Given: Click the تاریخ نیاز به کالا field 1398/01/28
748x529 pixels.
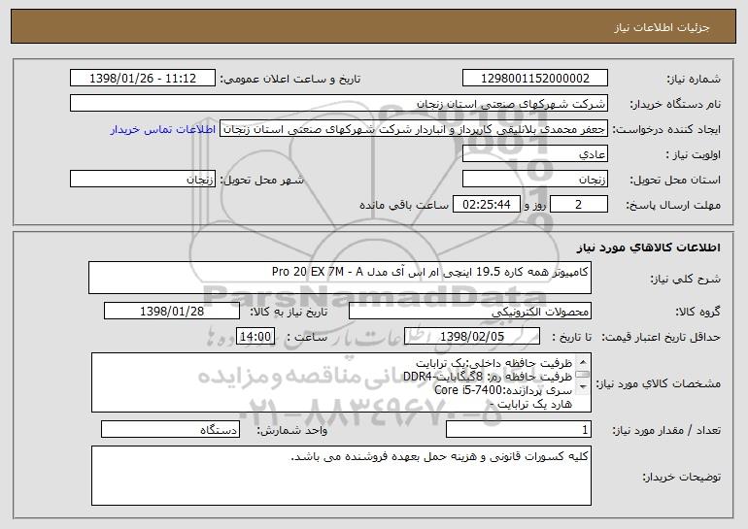Looking at the screenshot, I should coord(172,312).
